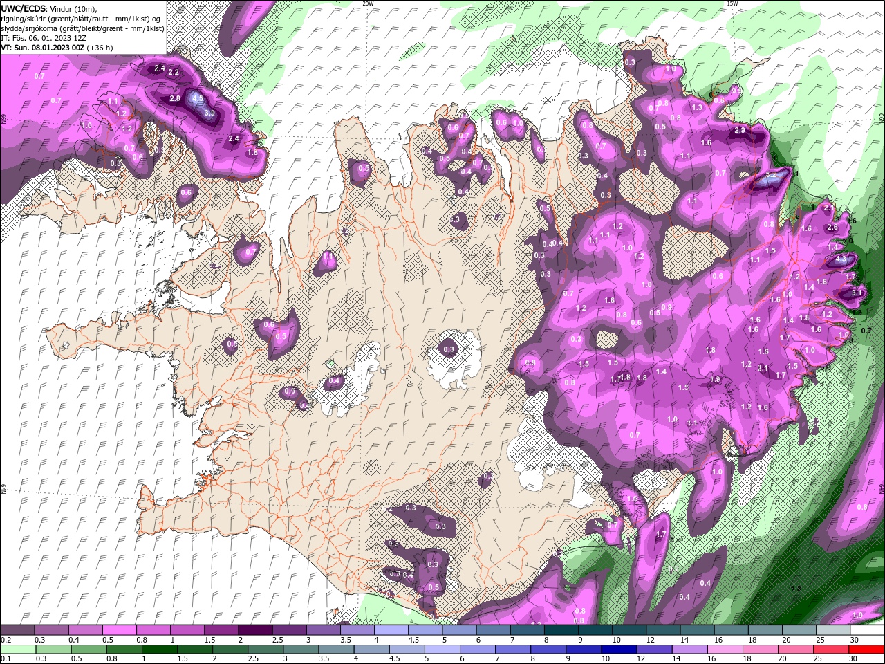Click the rain-scale swatch starting at 7

coord(513,649)
